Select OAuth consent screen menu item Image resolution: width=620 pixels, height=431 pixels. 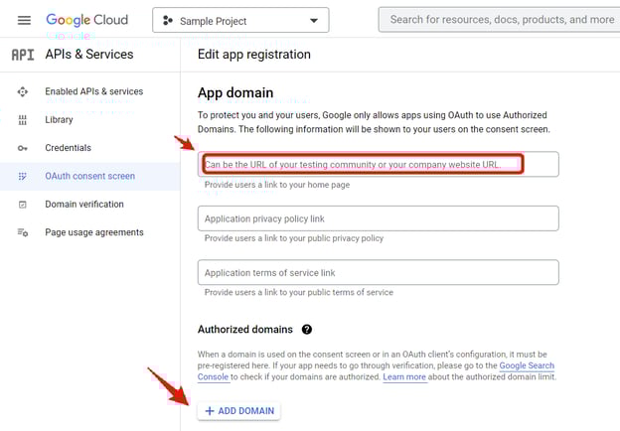tap(89, 176)
